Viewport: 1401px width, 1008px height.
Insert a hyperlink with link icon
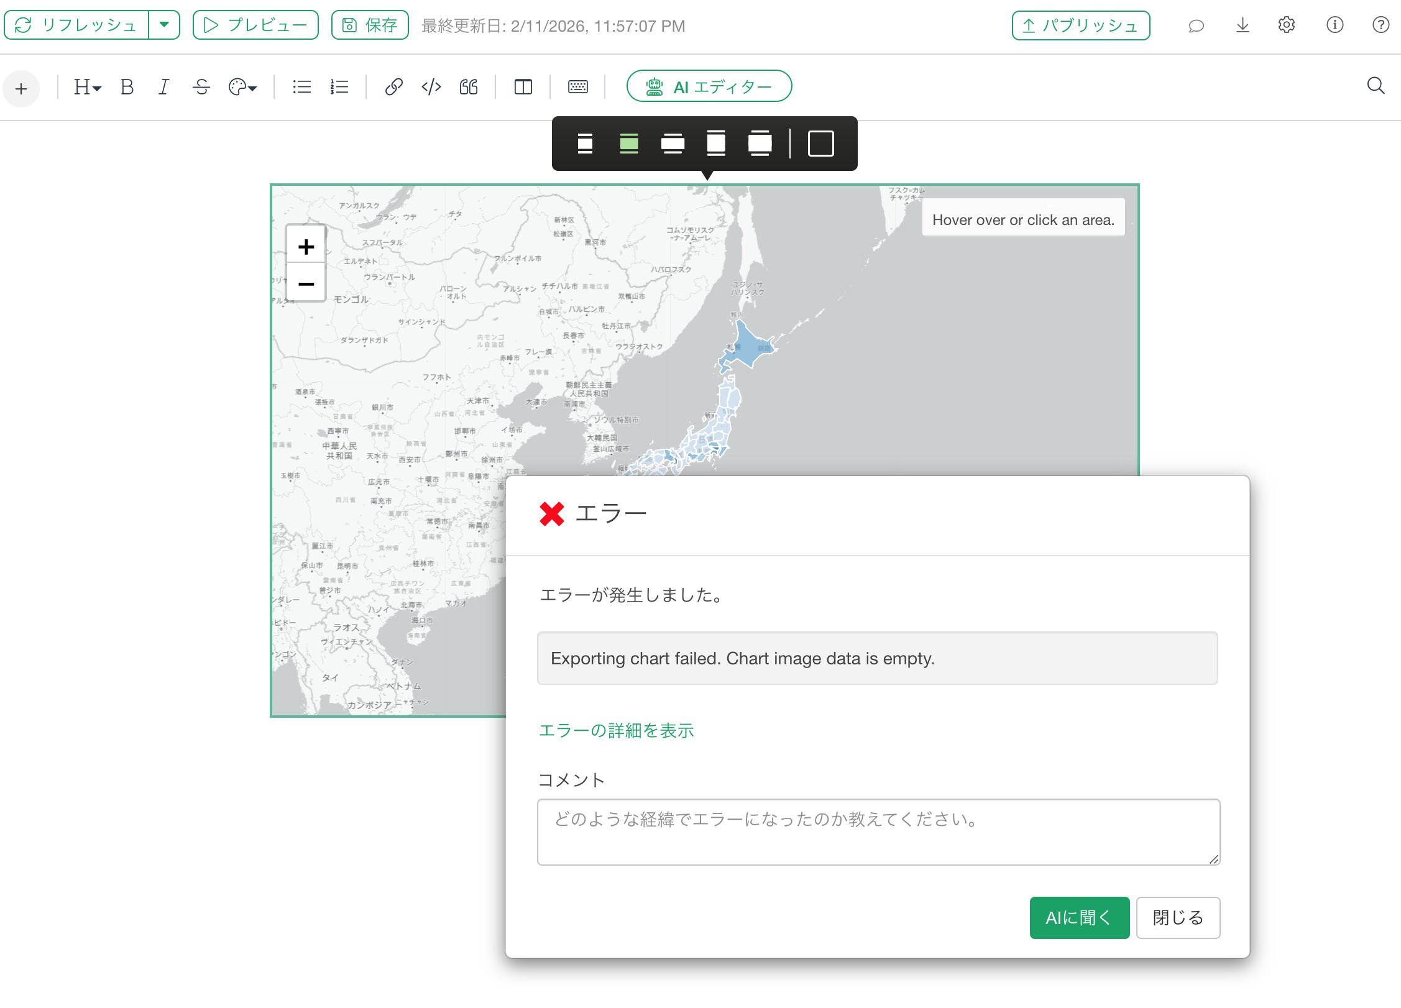click(x=393, y=87)
